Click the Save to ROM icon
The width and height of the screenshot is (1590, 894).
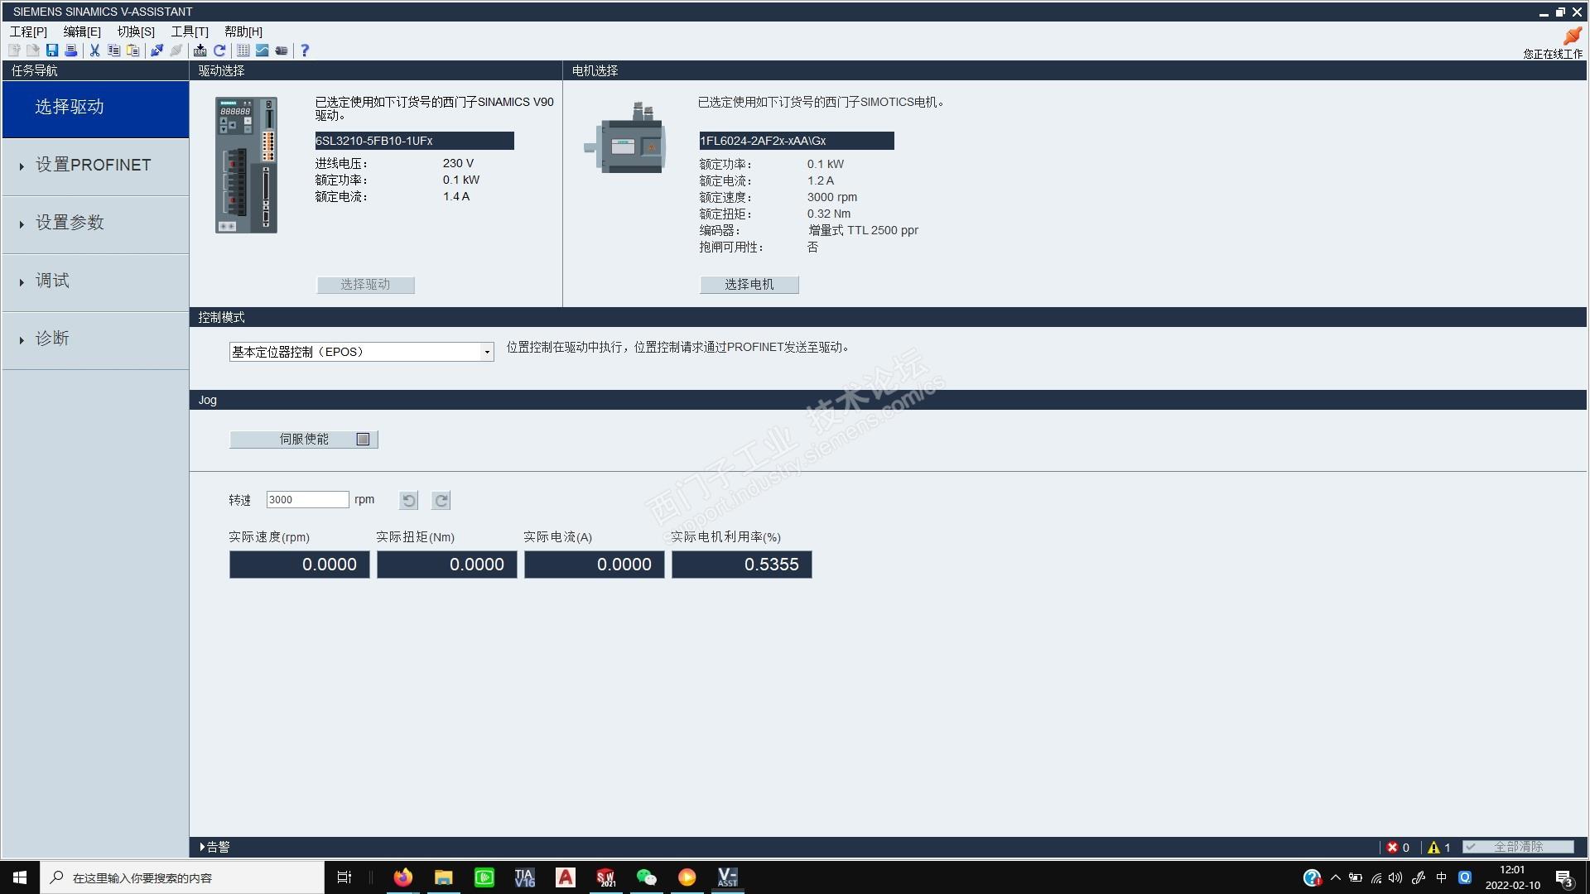[200, 50]
